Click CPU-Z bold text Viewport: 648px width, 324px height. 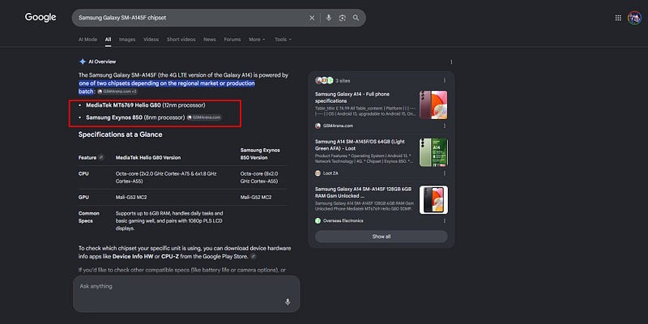pyautogui.click(x=170, y=257)
